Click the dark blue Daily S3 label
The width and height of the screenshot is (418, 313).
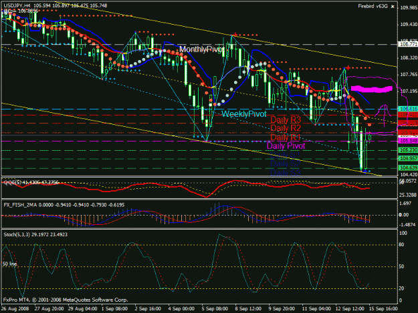(x=286, y=173)
